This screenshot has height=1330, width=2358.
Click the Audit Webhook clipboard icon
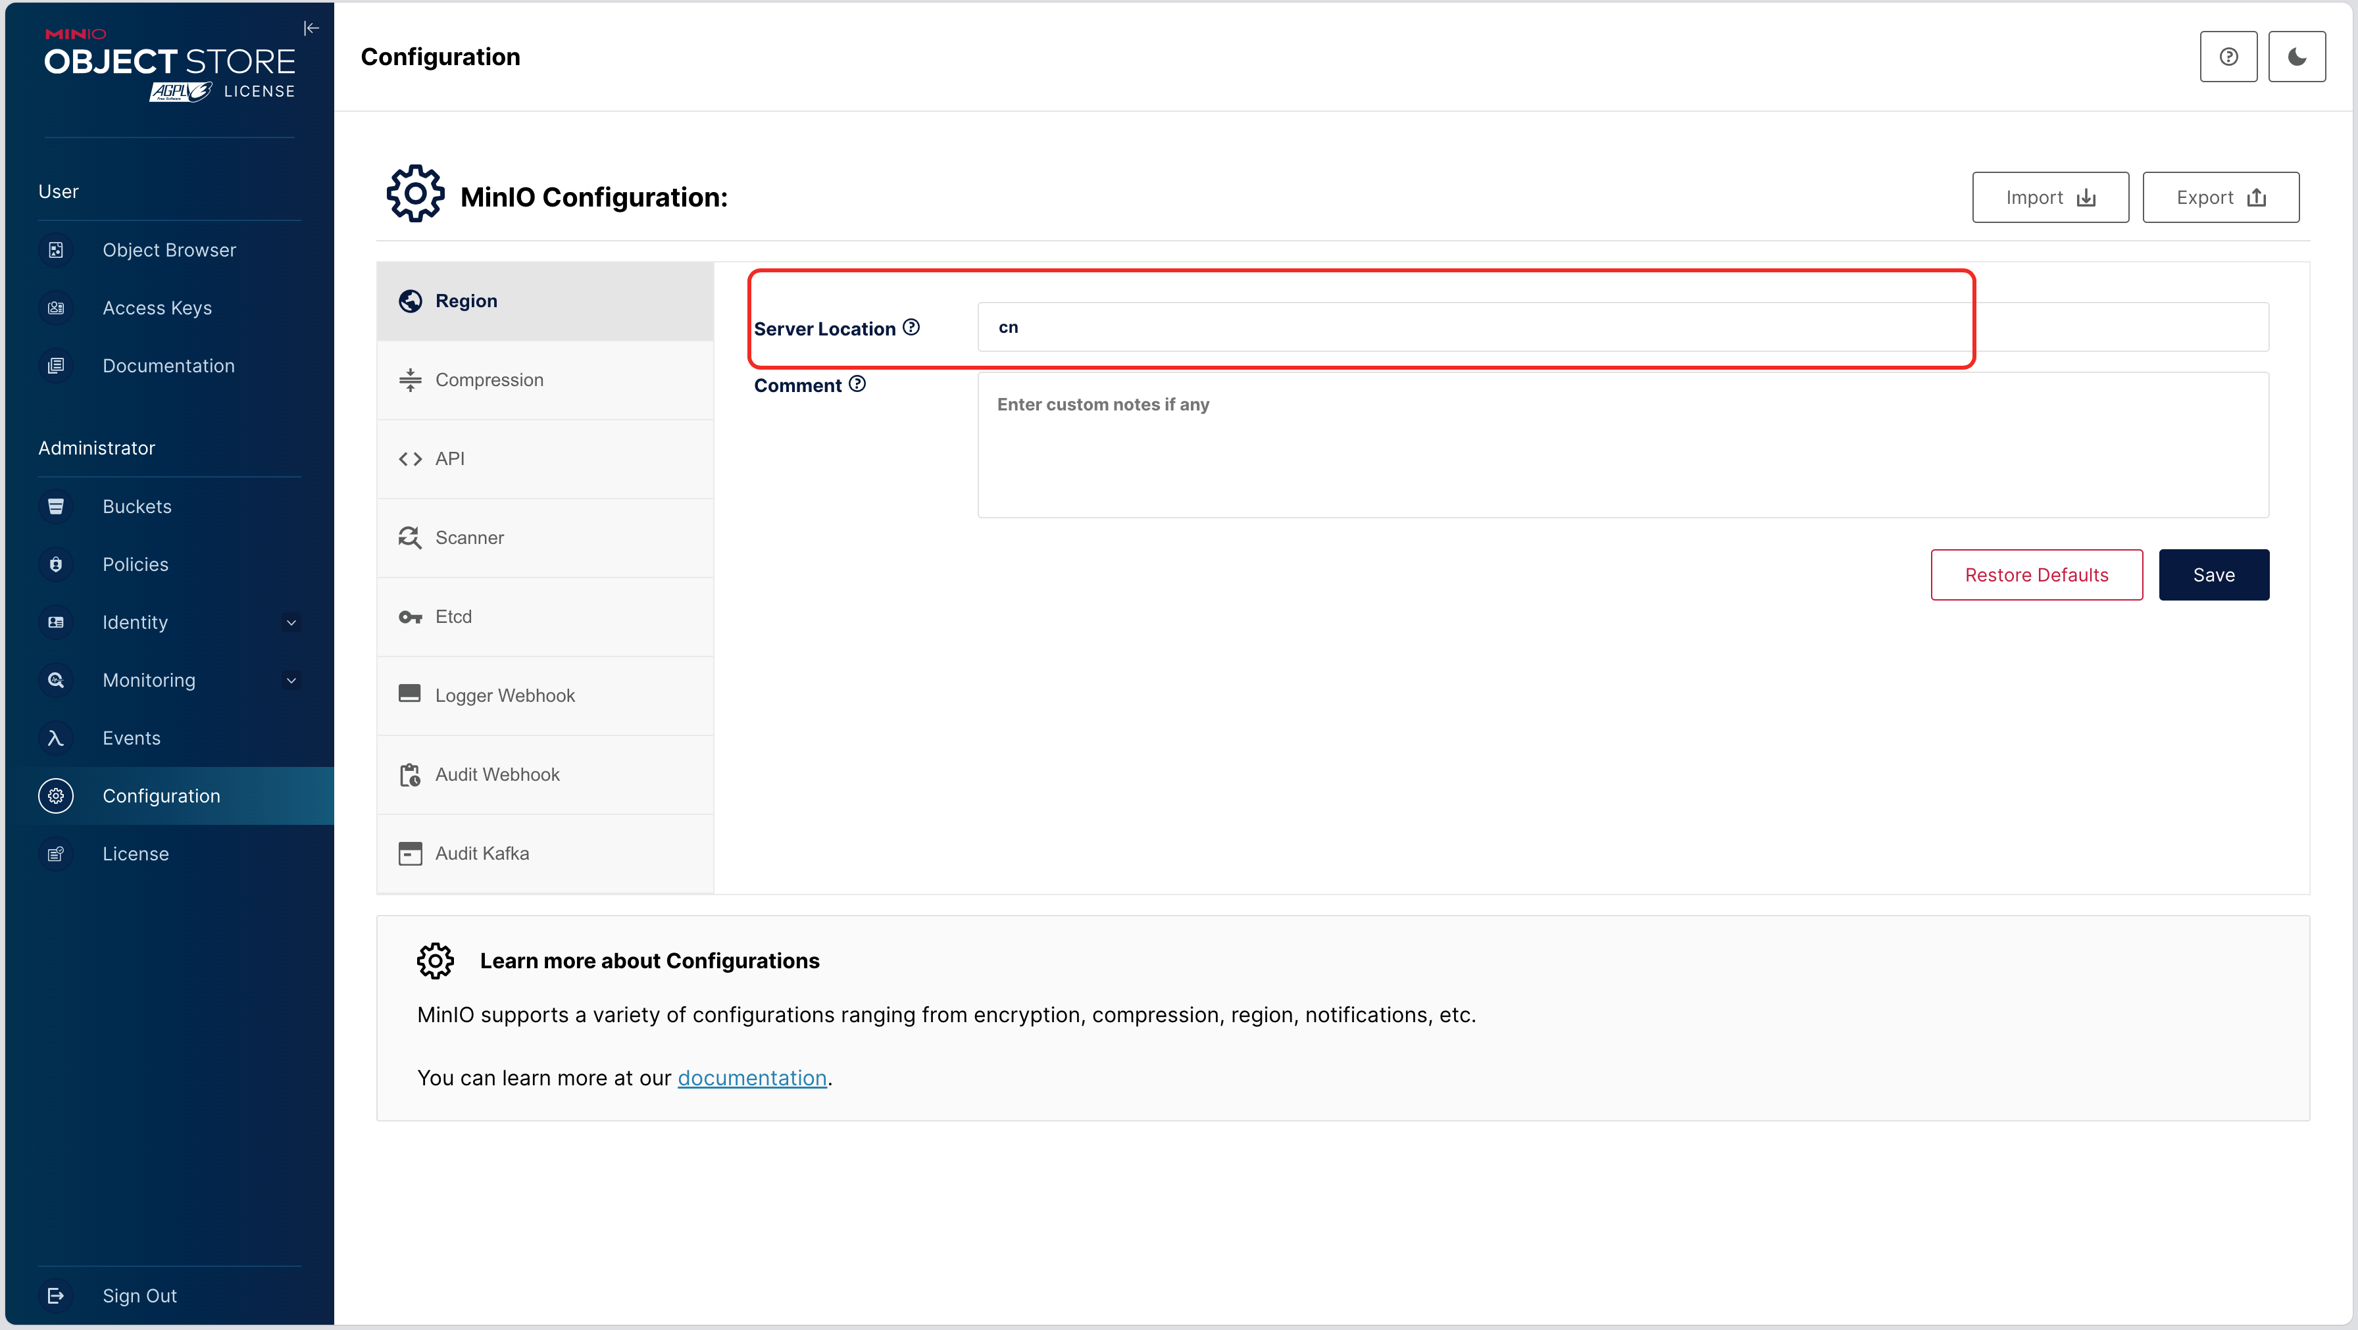(410, 776)
